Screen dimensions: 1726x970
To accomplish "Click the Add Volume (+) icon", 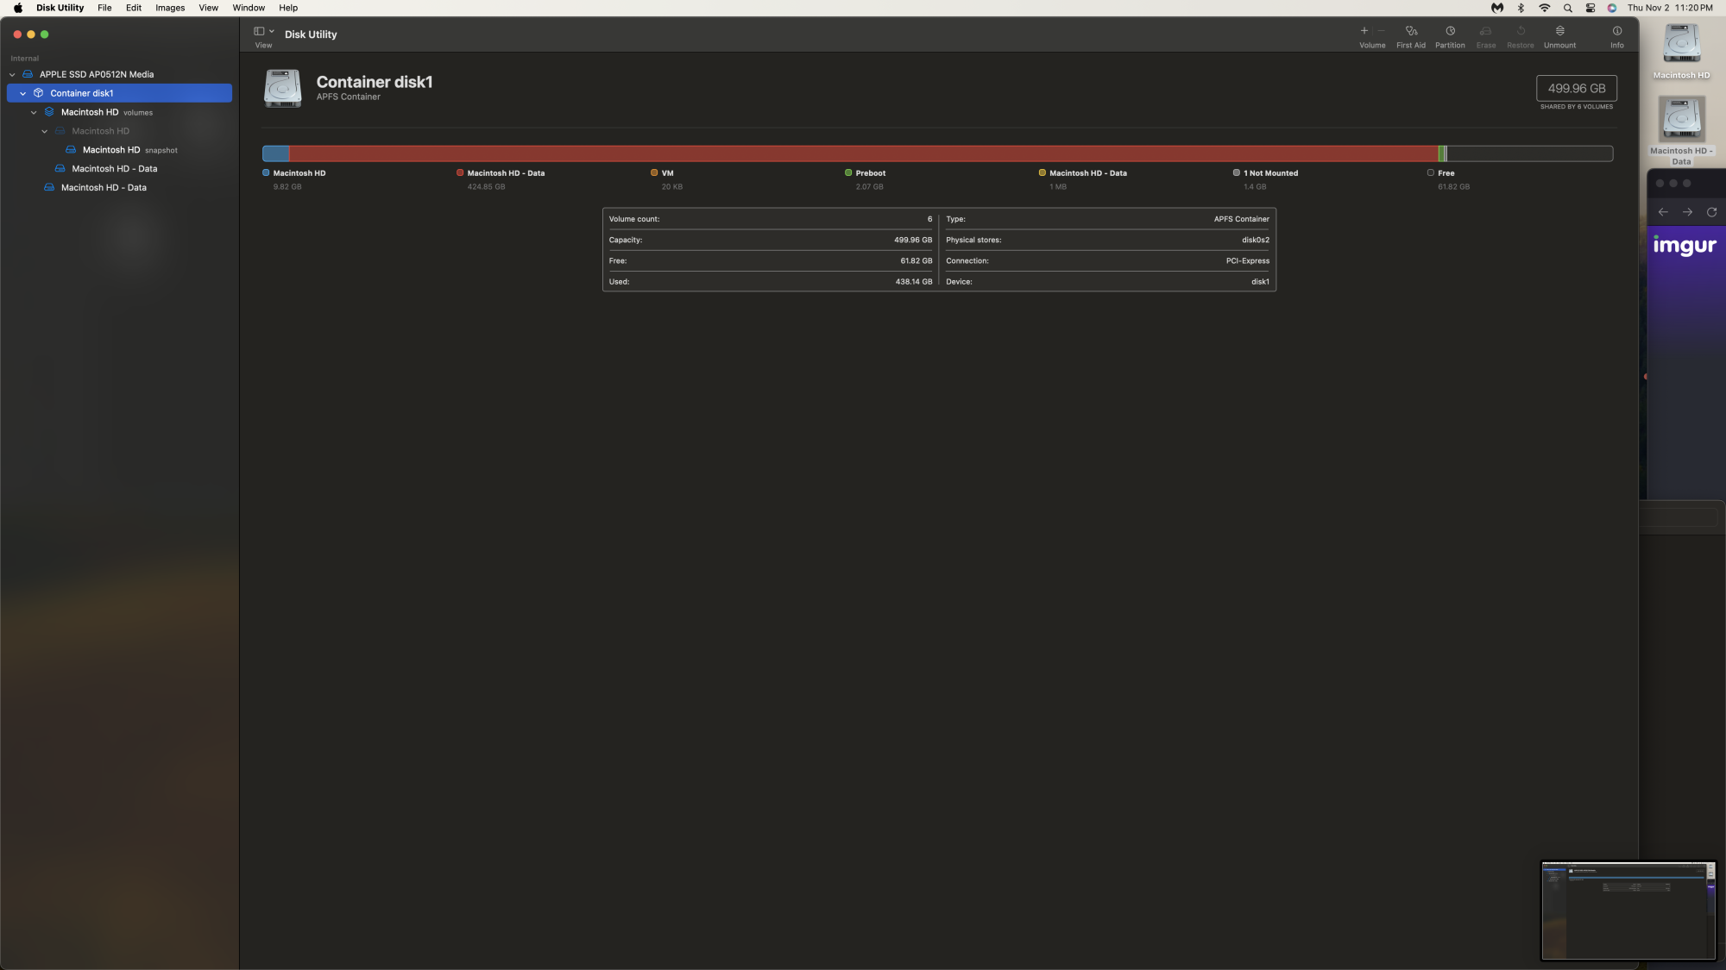I will (1364, 29).
